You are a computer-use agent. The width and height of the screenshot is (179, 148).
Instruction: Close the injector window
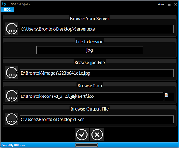175,4
